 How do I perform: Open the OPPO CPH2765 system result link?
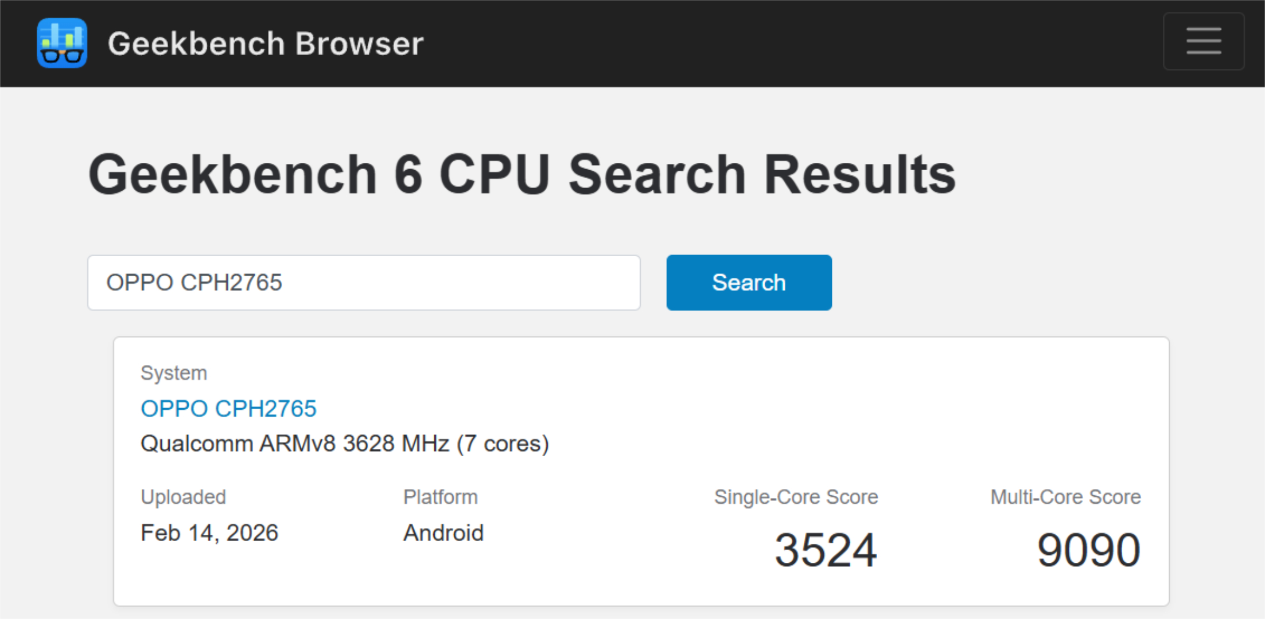(228, 409)
